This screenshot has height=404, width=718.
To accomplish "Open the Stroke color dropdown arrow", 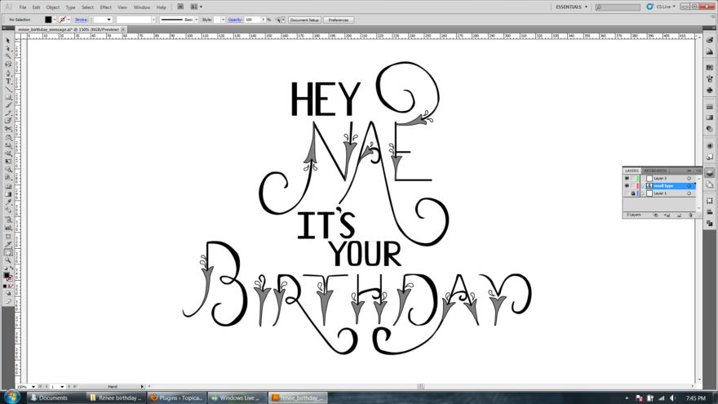I will click(x=69, y=20).
